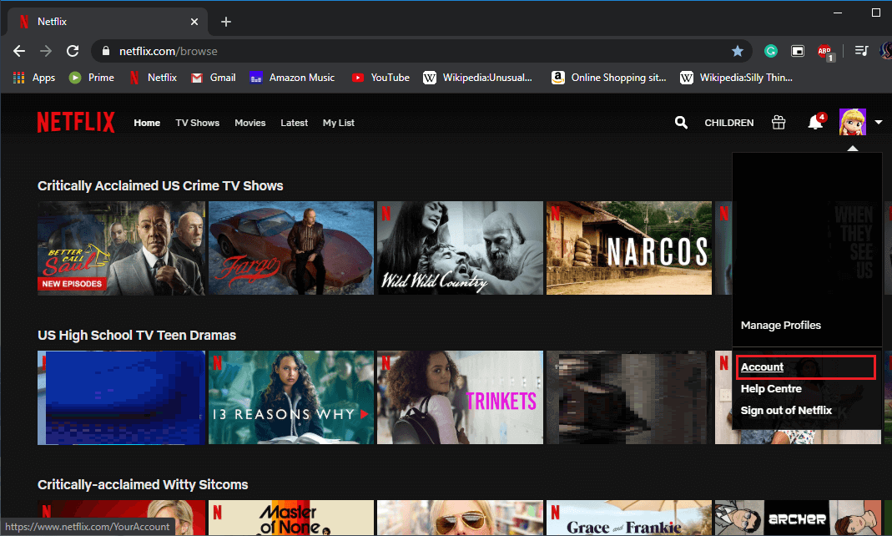The width and height of the screenshot is (892, 536).
Task: Go to My List
Action: pyautogui.click(x=339, y=123)
